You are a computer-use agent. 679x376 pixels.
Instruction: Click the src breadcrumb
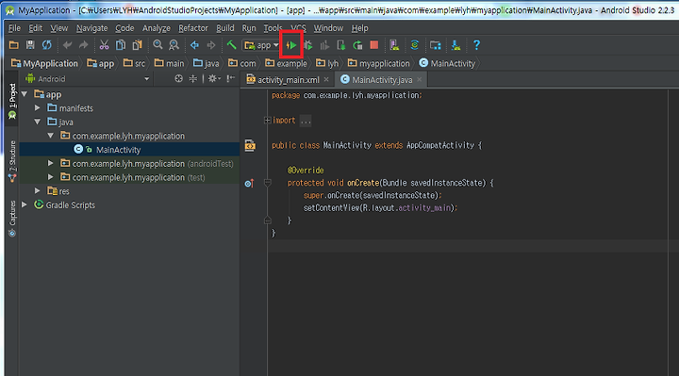click(x=134, y=63)
